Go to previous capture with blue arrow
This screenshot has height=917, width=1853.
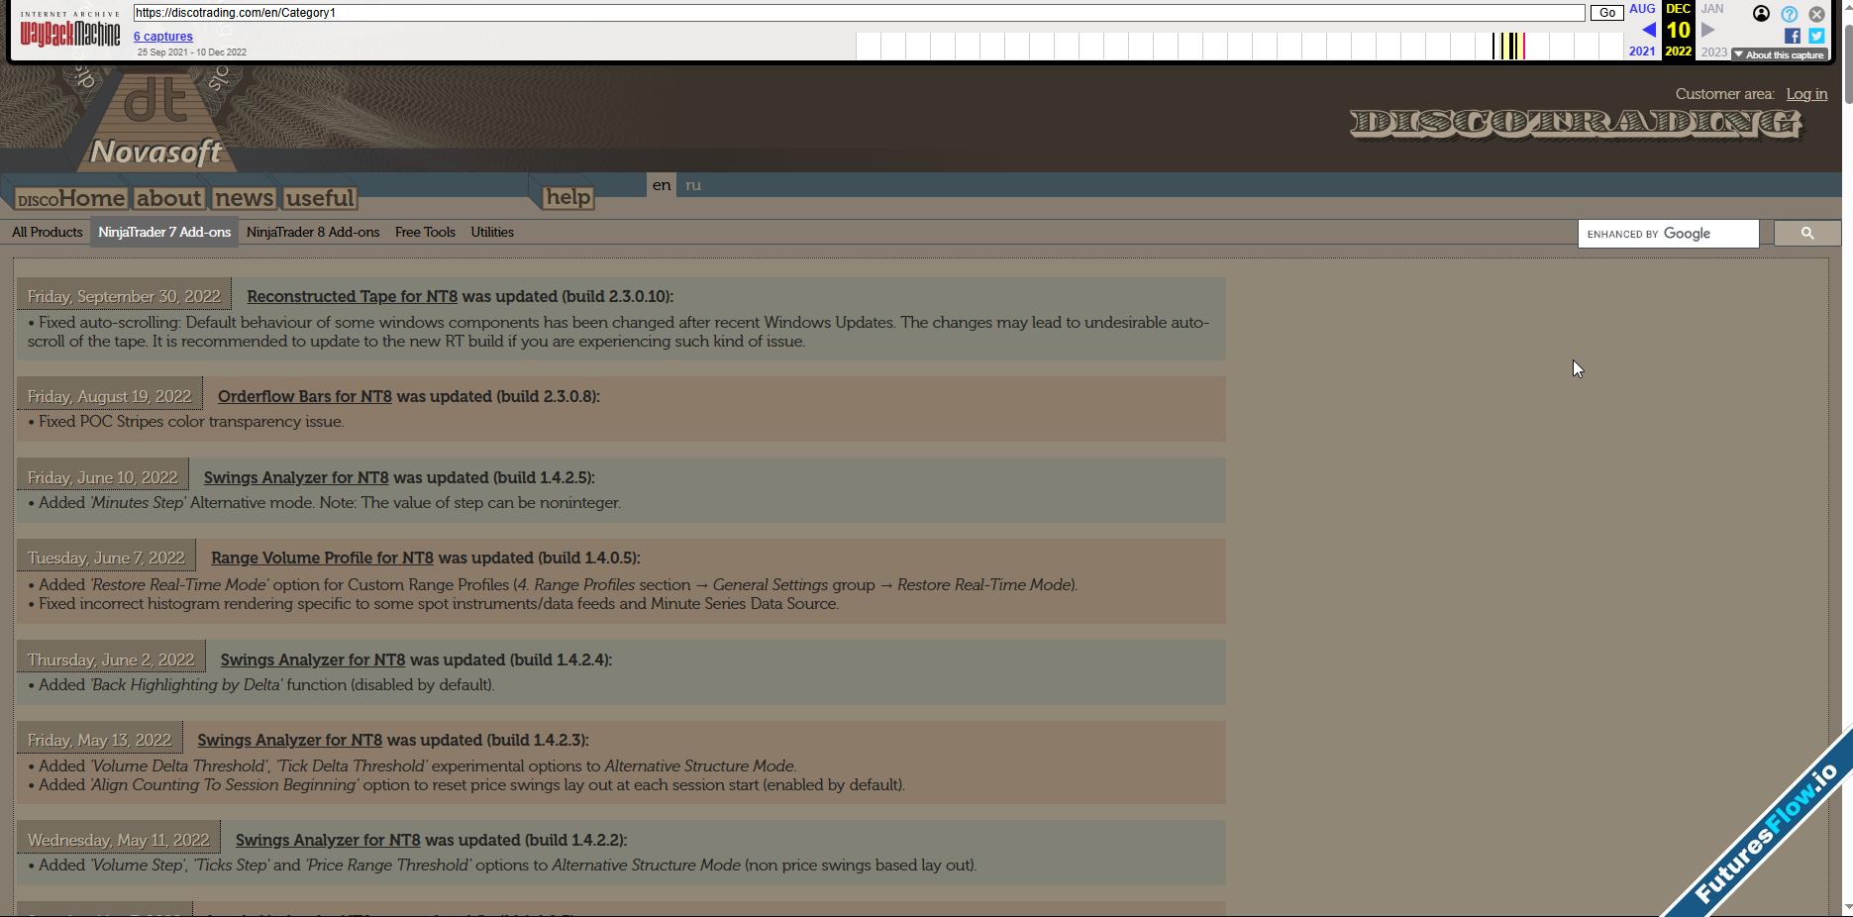tap(1648, 30)
